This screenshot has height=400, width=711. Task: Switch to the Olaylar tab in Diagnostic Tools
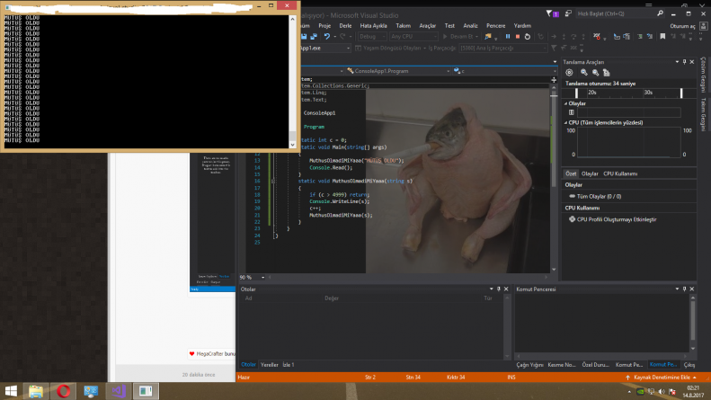click(590, 173)
